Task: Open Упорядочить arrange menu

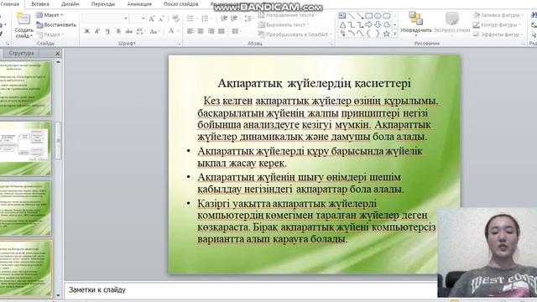Action: [x=416, y=23]
